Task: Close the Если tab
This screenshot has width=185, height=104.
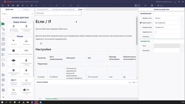Action: [84, 10]
